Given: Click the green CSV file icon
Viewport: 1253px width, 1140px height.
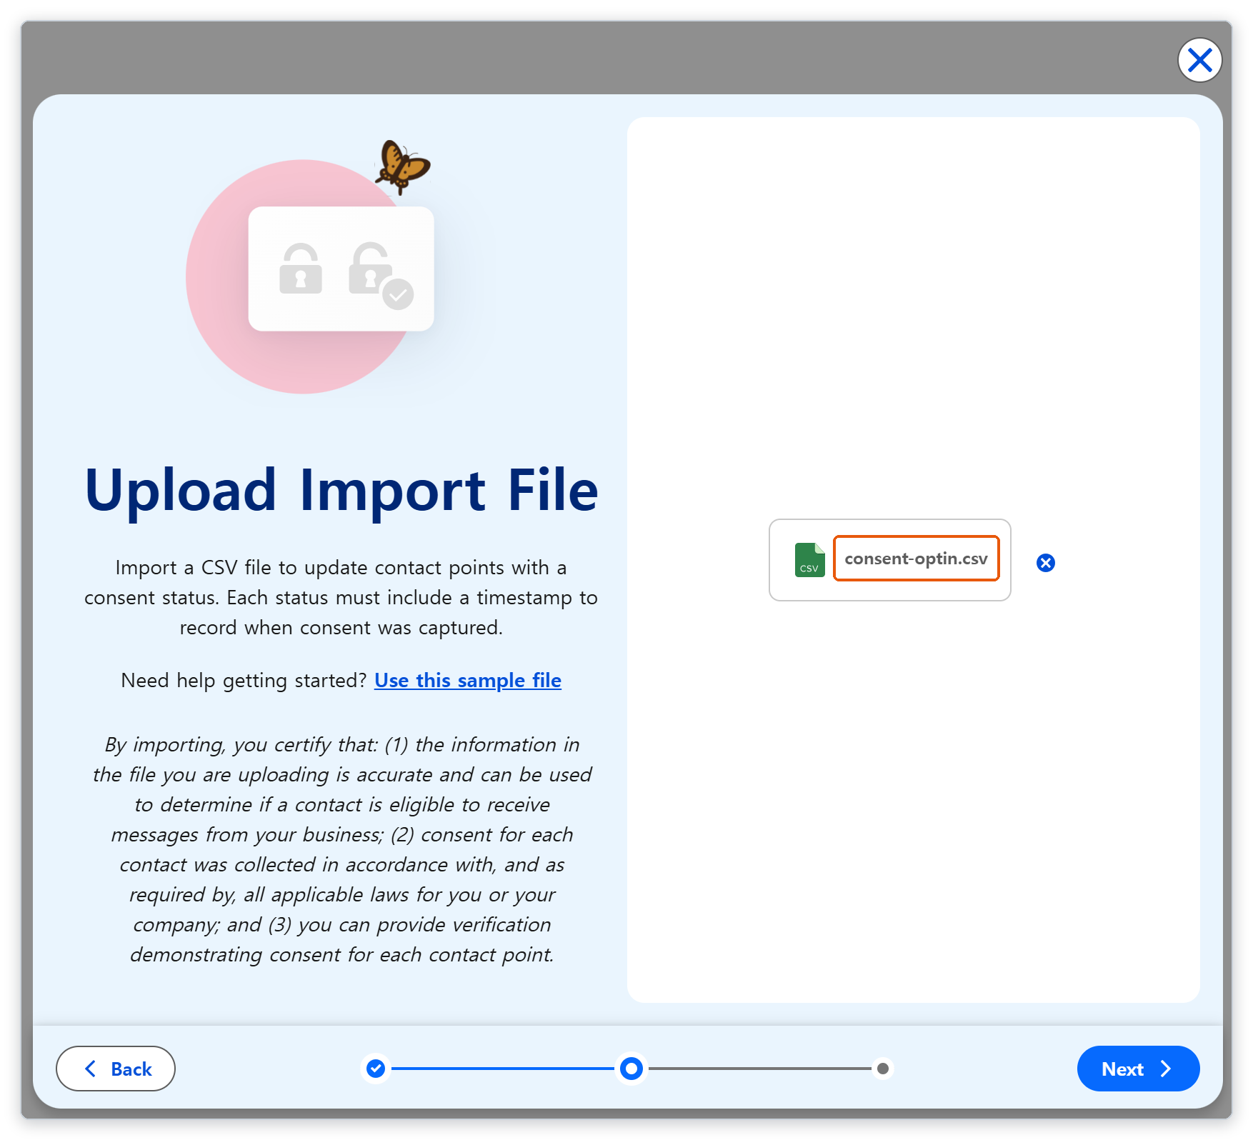Looking at the screenshot, I should (x=809, y=560).
